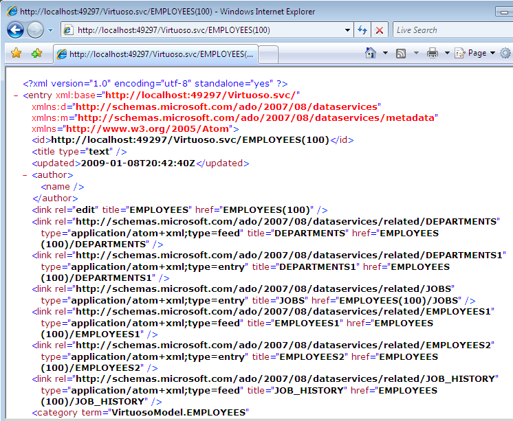Image resolution: width=513 pixels, height=421 pixels.
Task: Click the RSS feeds icon
Action: point(400,53)
